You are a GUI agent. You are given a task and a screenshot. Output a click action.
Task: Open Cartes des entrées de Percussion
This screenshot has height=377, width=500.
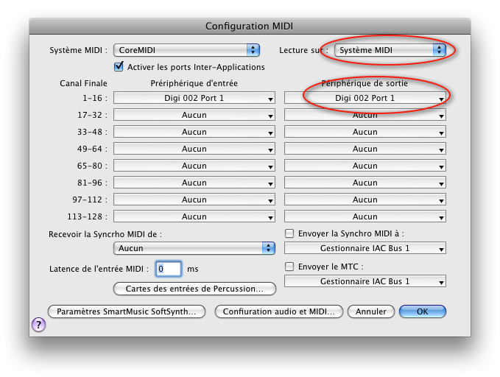[194, 289]
